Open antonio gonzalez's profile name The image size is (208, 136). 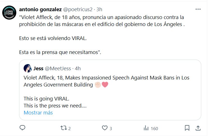tap(40, 10)
